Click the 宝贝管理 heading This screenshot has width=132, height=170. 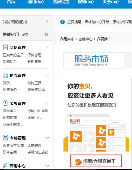[x=18, y=103]
